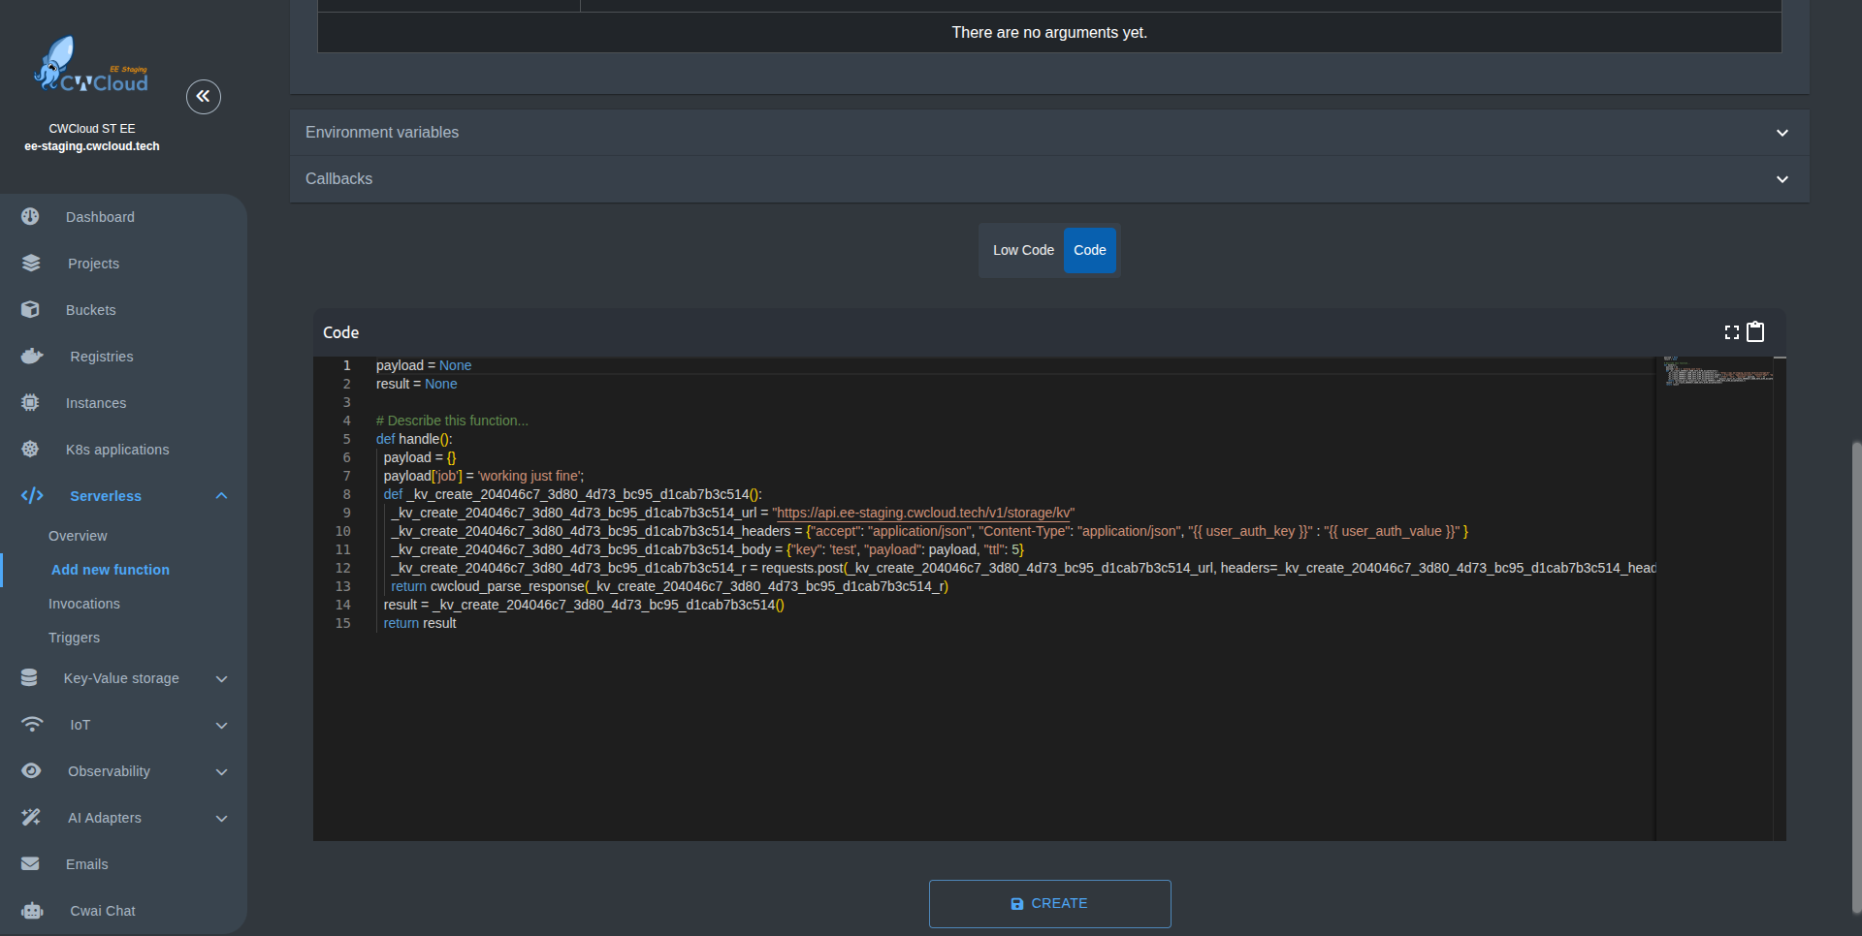Open the Emails envelope icon
The image size is (1862, 936).
31,864
